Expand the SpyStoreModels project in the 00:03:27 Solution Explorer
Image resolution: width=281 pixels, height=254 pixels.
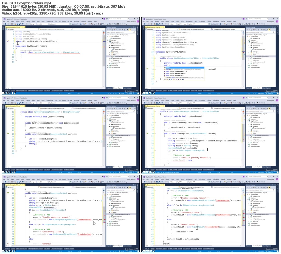coord(108,146)
